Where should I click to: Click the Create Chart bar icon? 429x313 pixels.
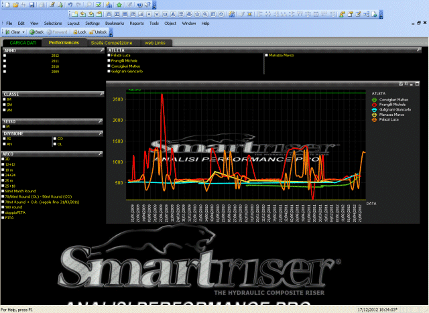click(141, 14)
